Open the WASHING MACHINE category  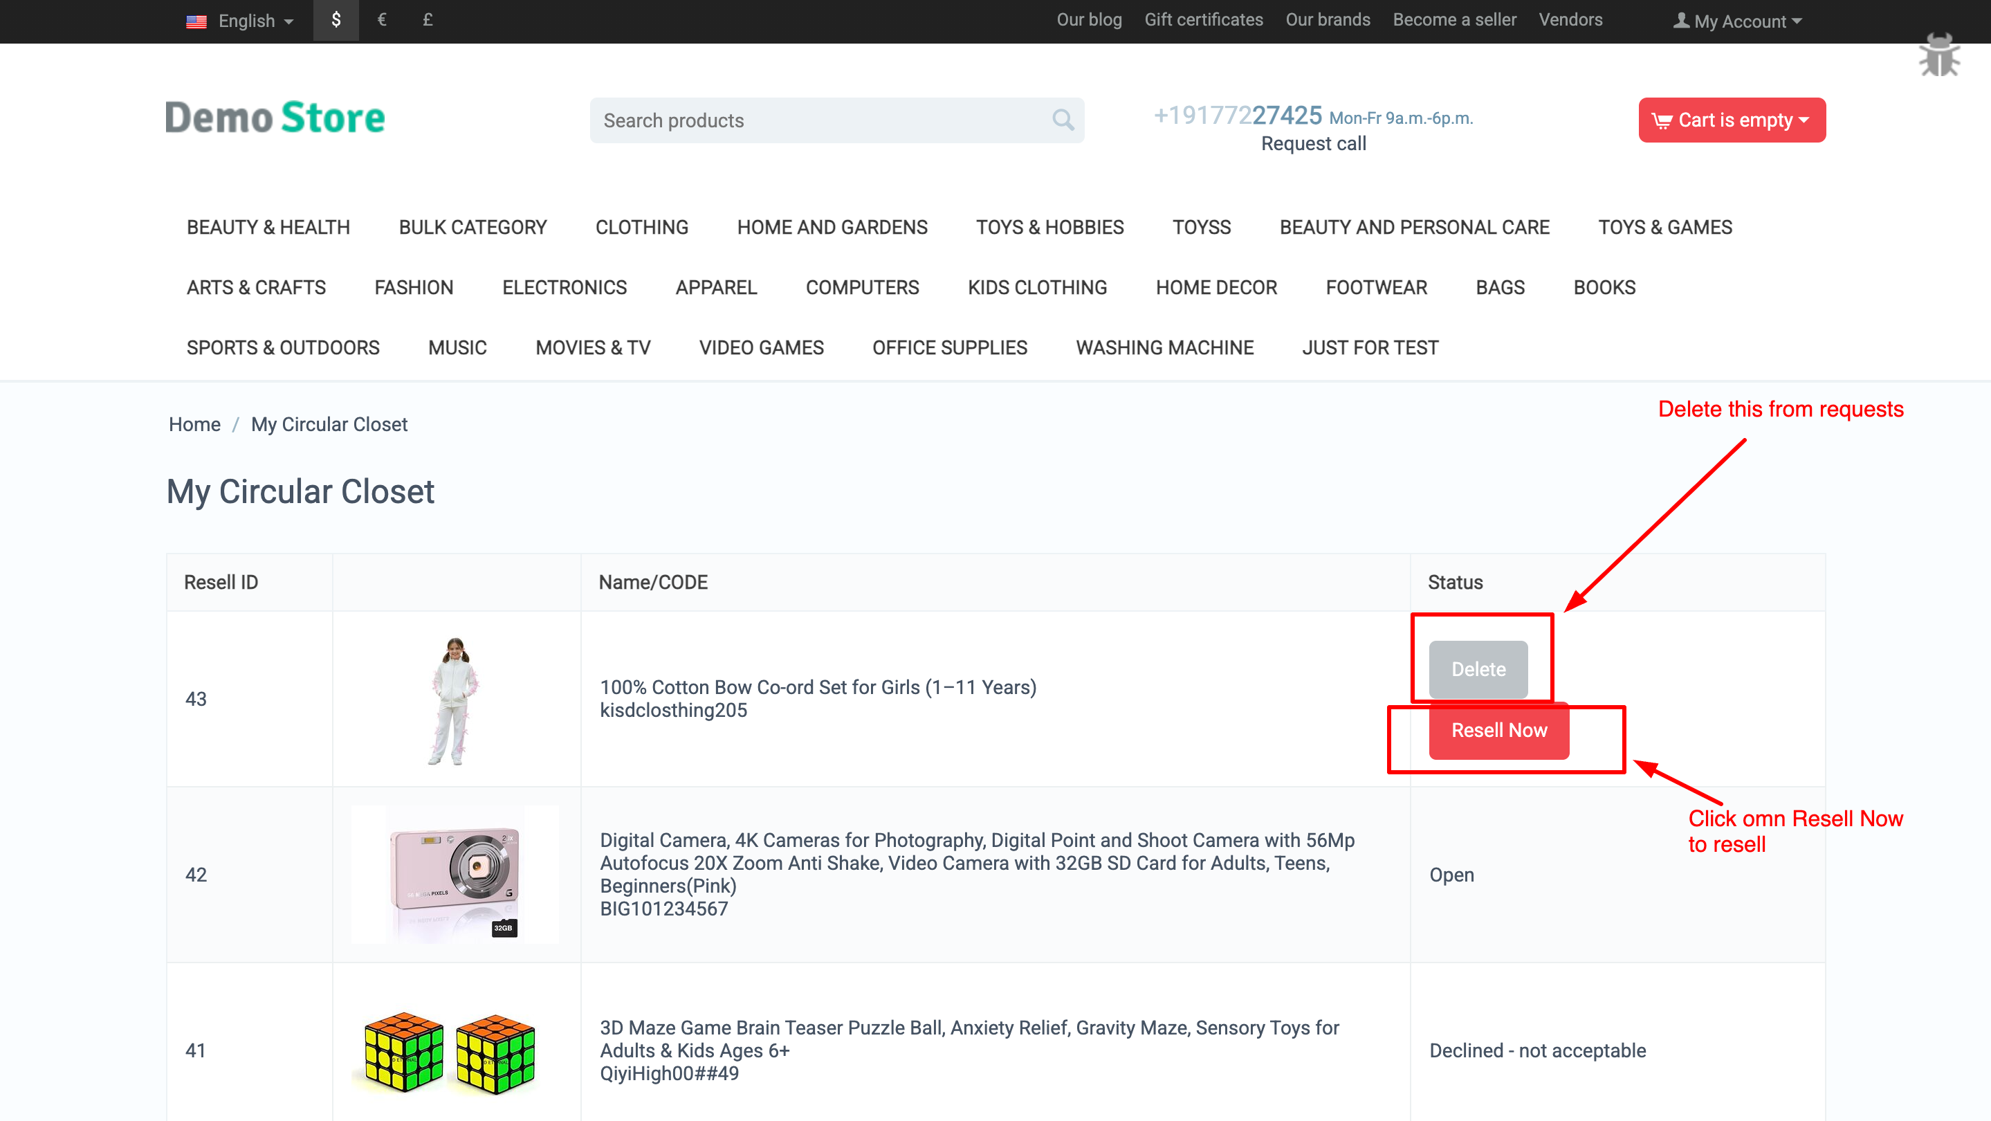[x=1165, y=347]
